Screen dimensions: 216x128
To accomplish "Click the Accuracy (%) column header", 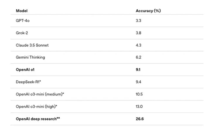I will [148, 11].
